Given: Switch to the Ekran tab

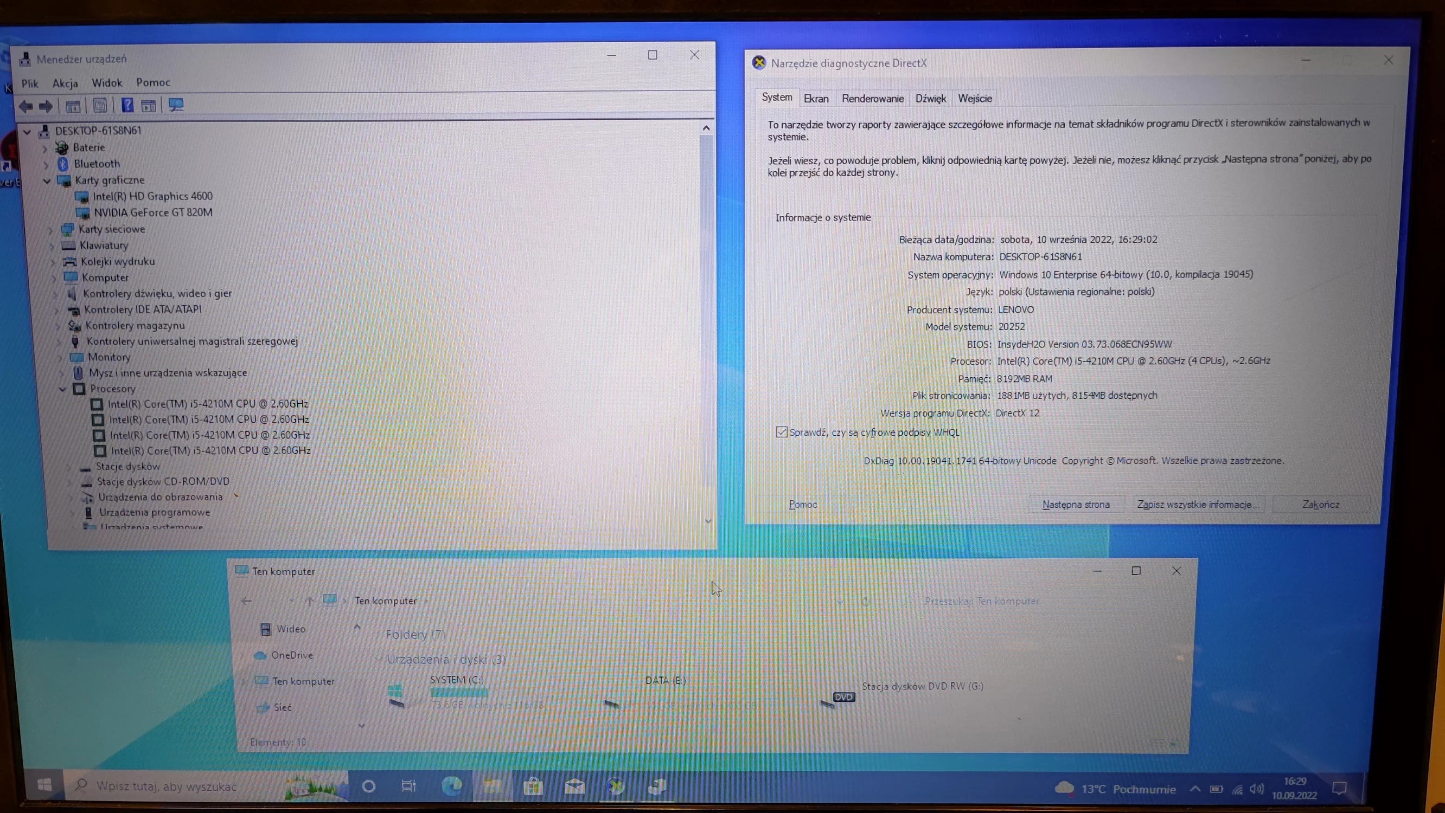Looking at the screenshot, I should (x=816, y=99).
